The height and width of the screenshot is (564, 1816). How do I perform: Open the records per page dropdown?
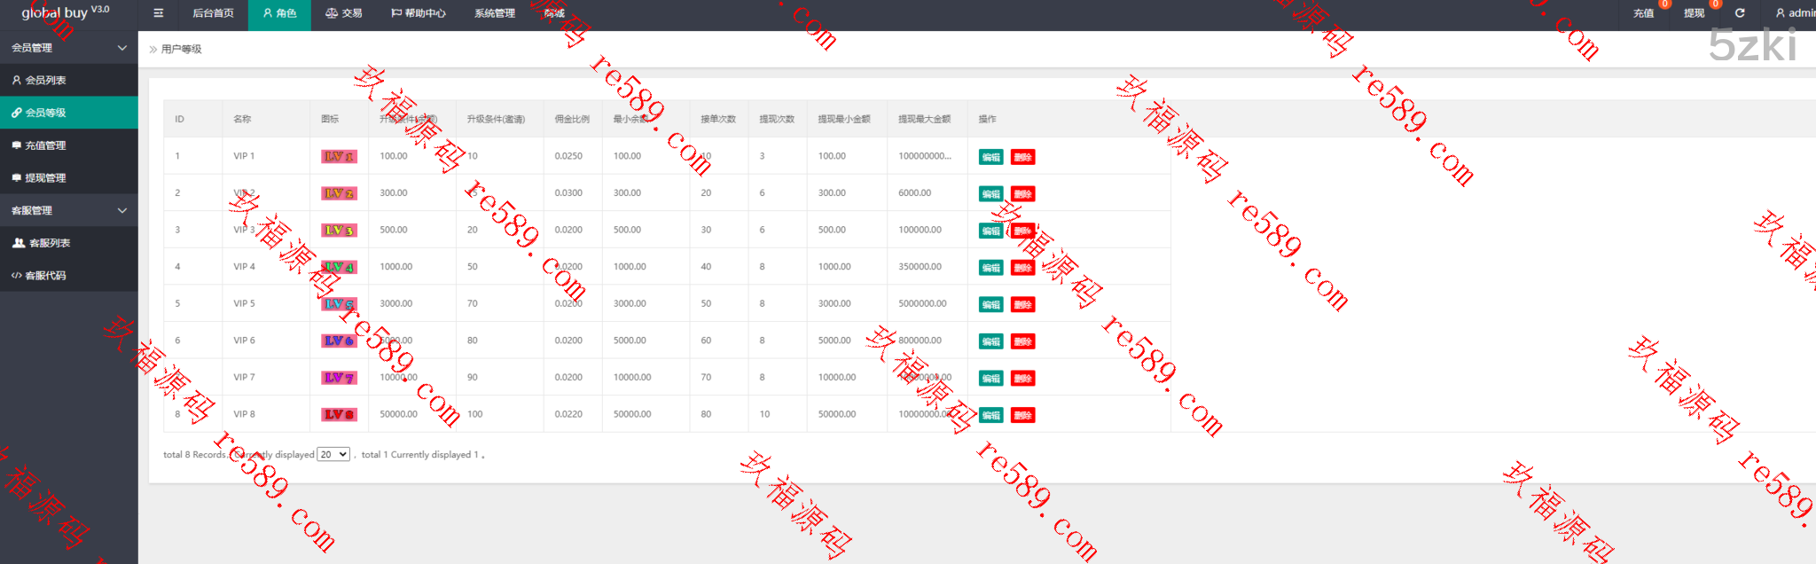coord(333,455)
